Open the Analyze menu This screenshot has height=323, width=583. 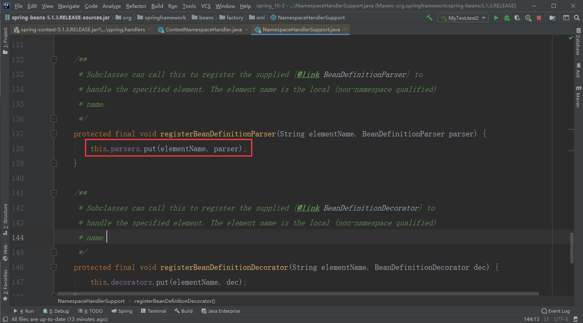click(x=112, y=6)
